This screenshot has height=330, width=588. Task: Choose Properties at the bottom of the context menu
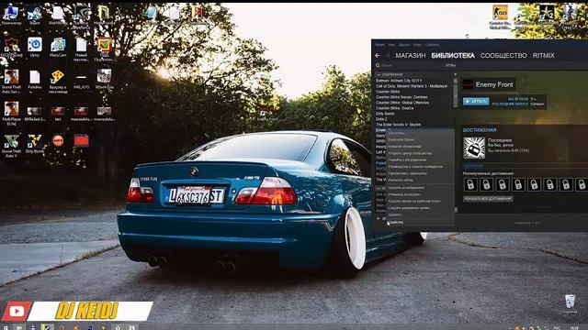click(420, 222)
